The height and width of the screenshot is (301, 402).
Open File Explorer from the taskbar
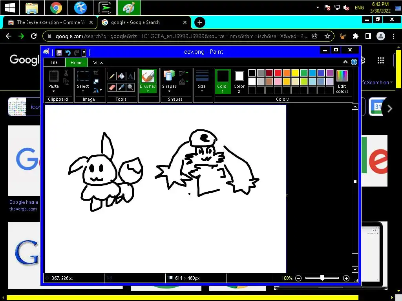[32, 8]
